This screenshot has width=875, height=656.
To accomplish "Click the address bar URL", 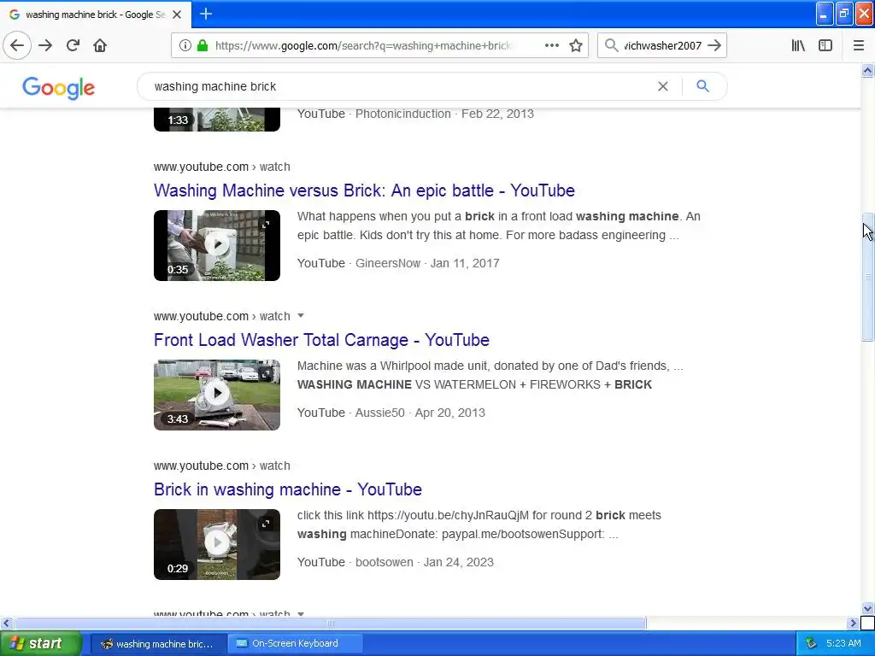I will 362,45.
